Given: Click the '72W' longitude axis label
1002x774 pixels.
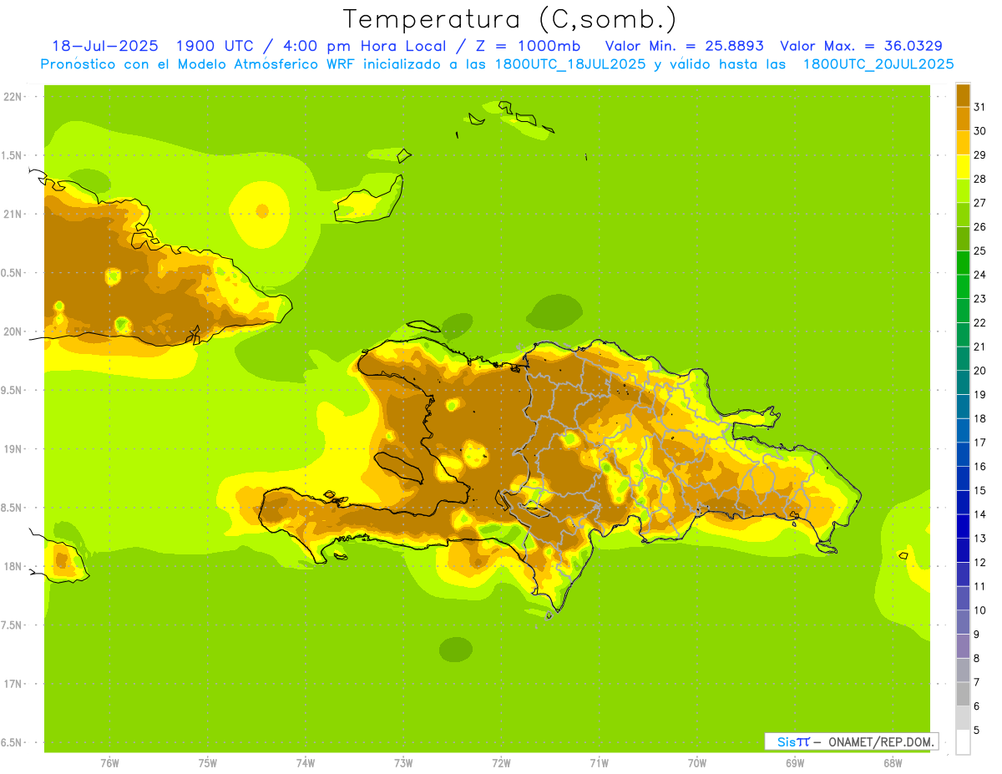Looking at the screenshot, I should [x=501, y=763].
